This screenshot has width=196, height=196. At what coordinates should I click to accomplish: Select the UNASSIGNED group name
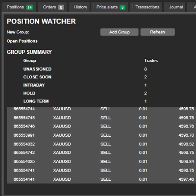coord(37,69)
